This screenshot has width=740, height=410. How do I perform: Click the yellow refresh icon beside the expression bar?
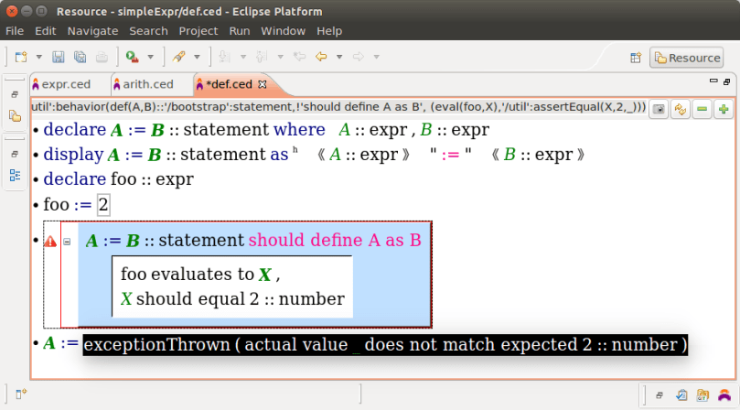pos(681,109)
